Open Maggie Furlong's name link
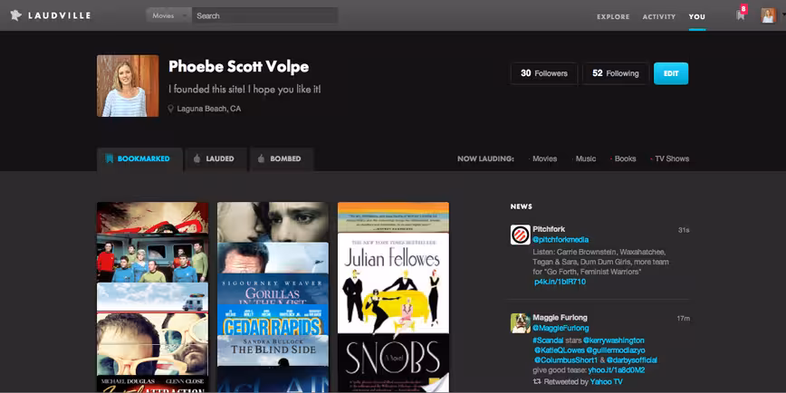 (x=560, y=317)
